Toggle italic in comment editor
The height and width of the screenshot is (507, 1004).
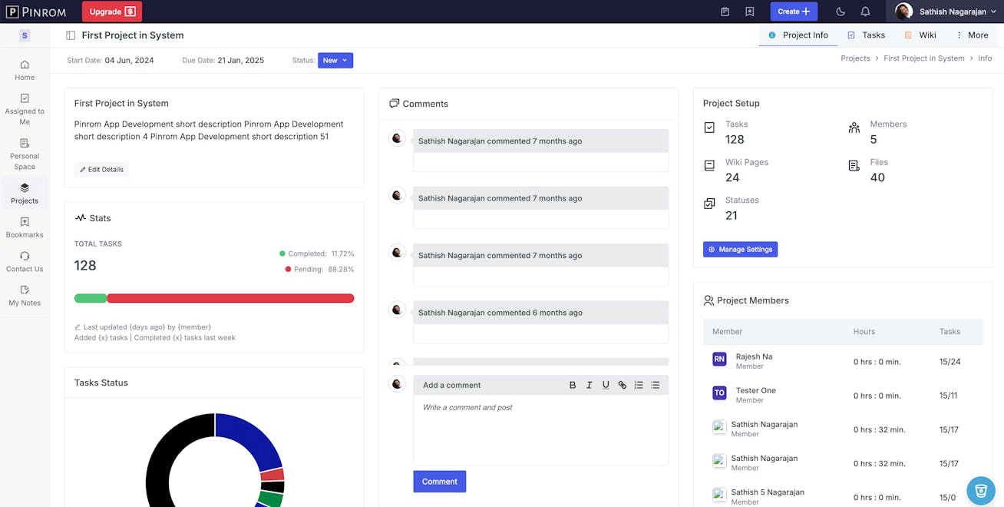[x=590, y=385]
